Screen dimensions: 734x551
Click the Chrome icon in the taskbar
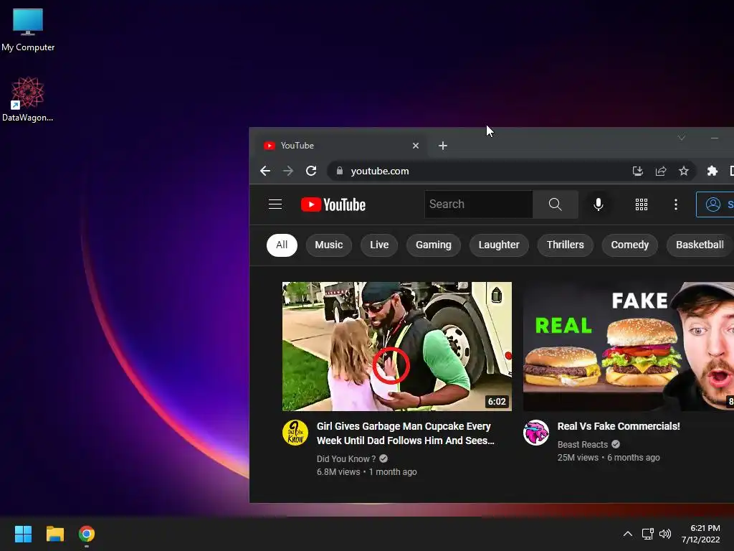click(87, 534)
